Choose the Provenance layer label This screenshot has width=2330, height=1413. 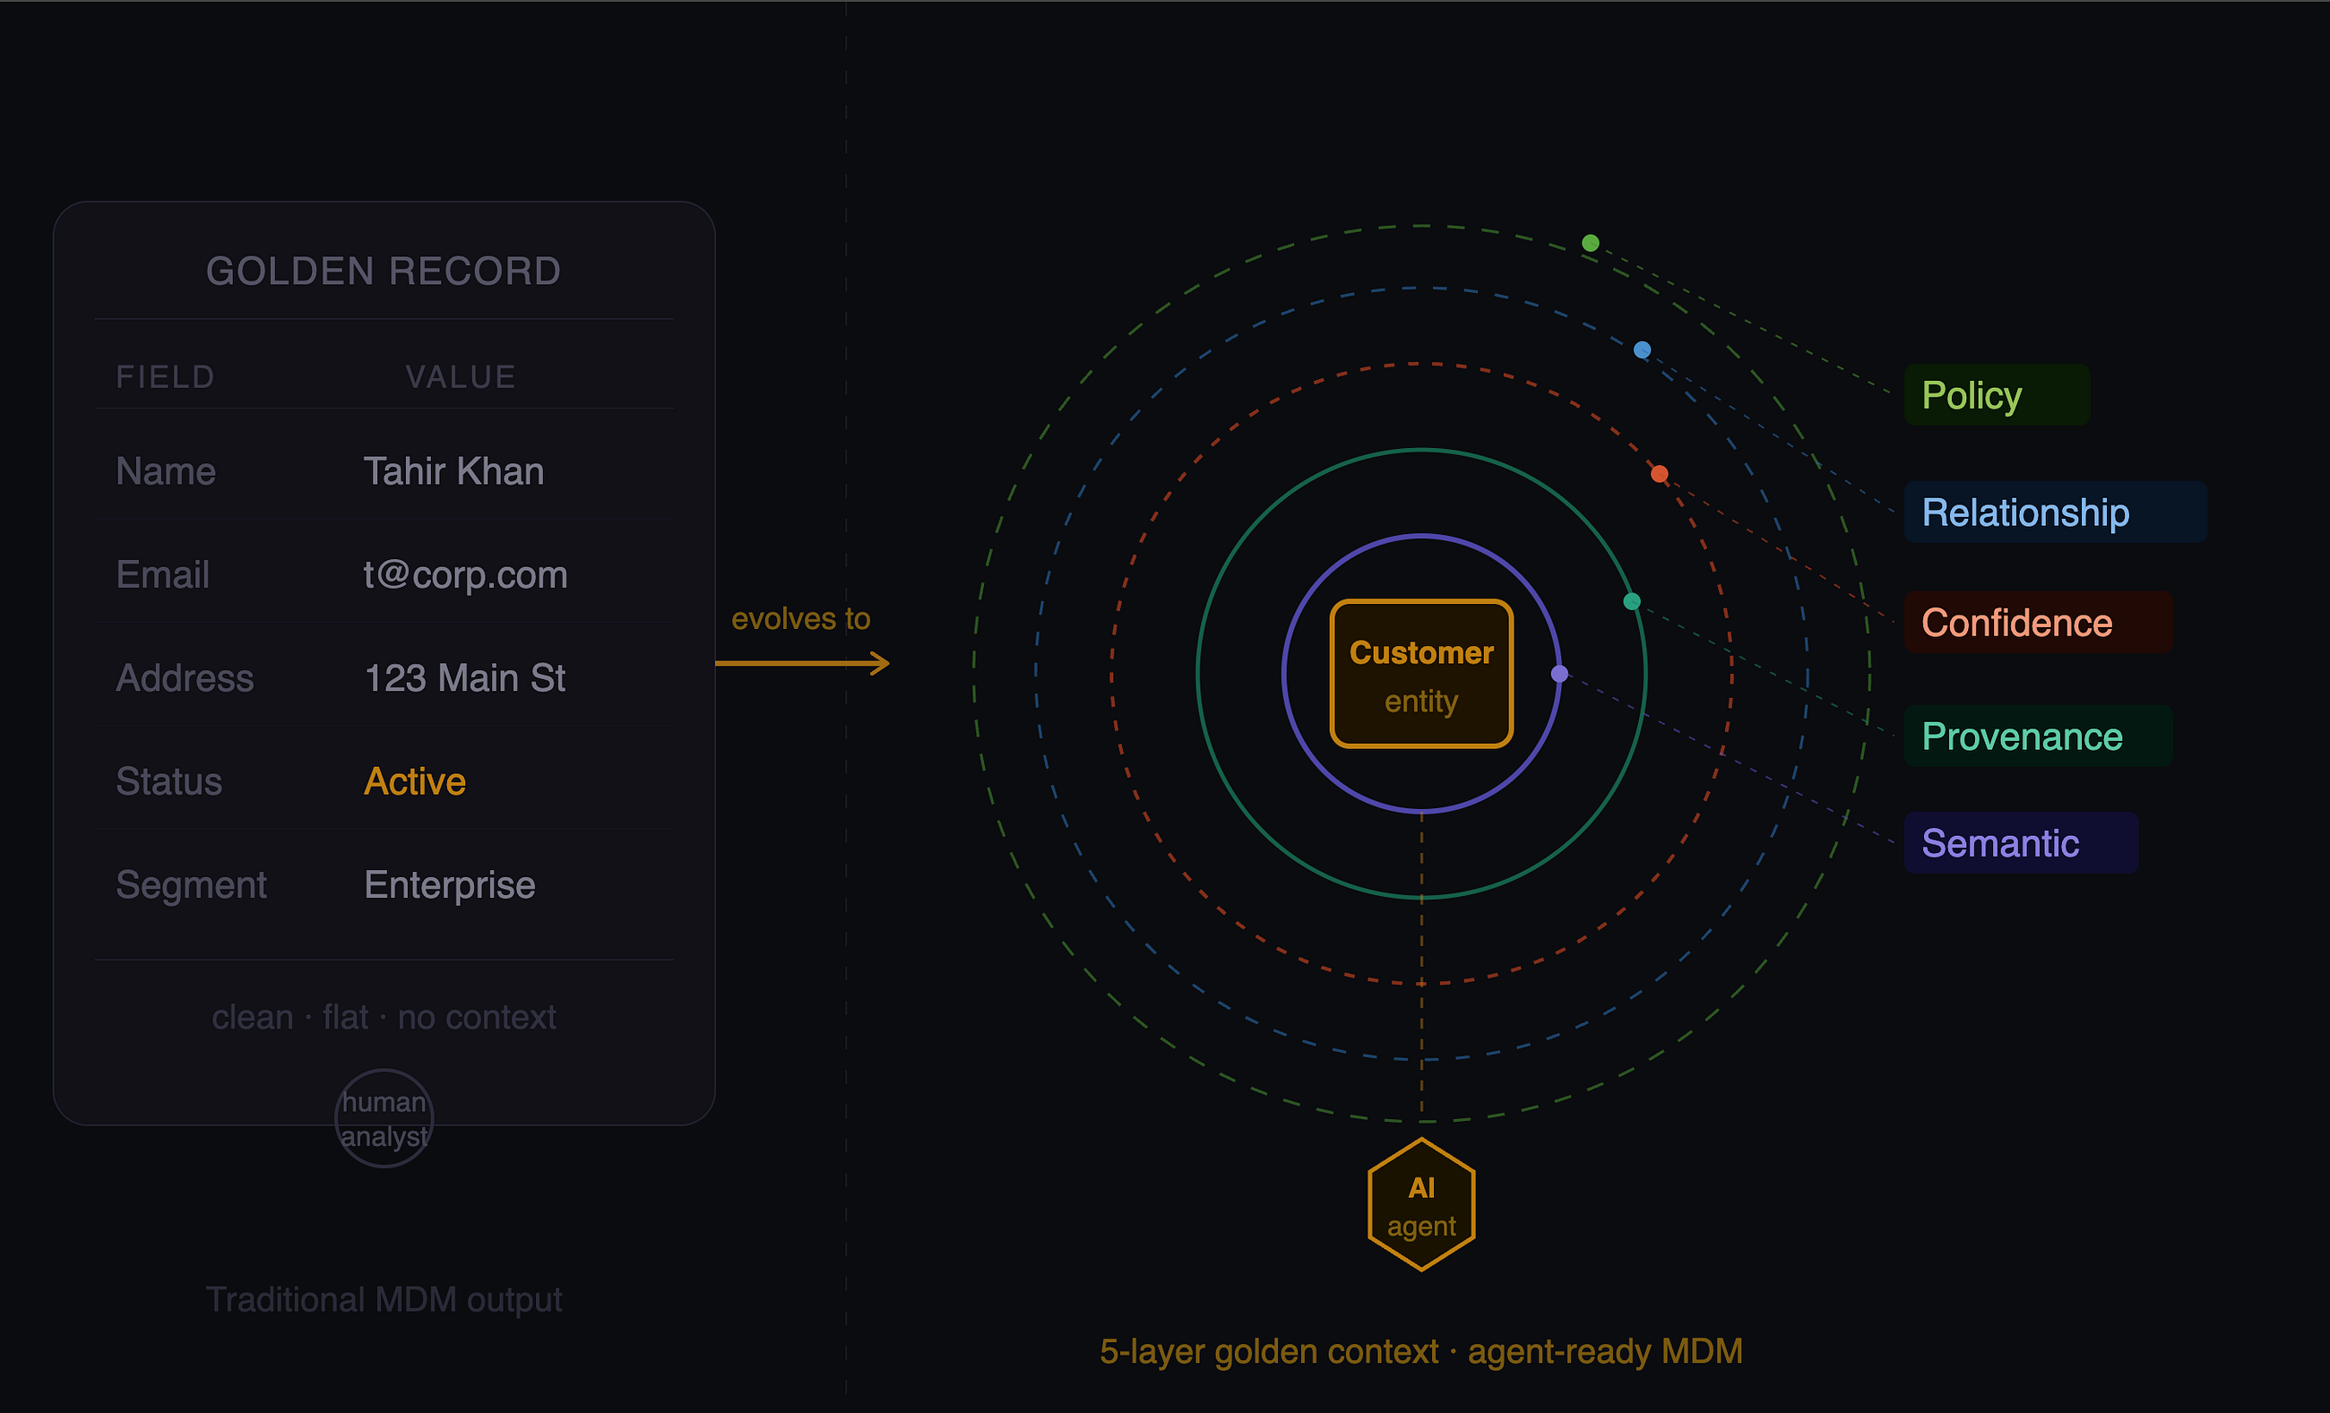click(2038, 737)
